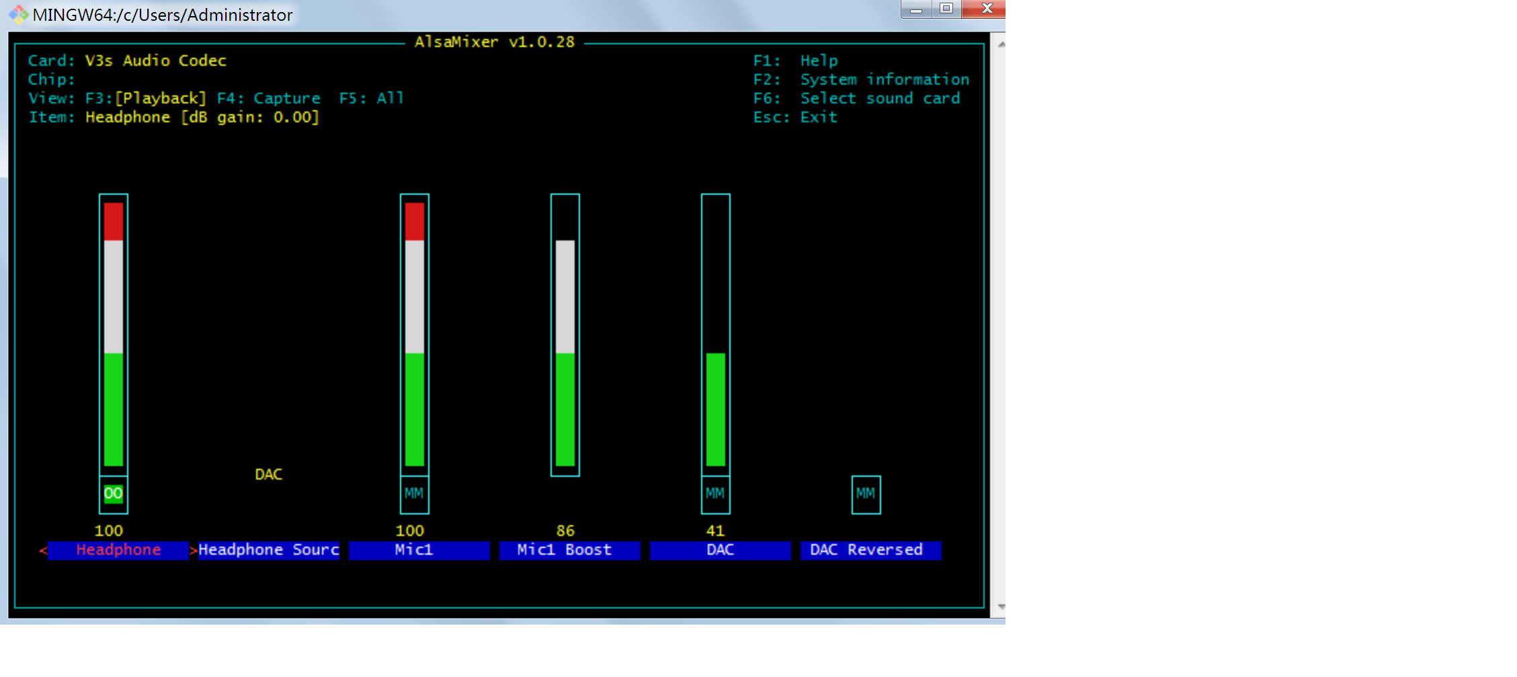The image size is (1517, 677).
Task: Open F2 System information
Action: pyautogui.click(x=861, y=79)
